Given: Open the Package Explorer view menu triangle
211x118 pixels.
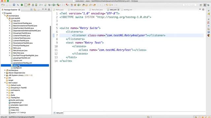Looking at the screenshot, I should pyautogui.click(x=43, y=10).
